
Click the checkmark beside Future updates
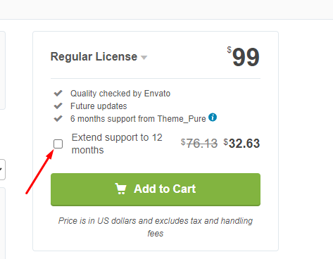click(x=58, y=106)
